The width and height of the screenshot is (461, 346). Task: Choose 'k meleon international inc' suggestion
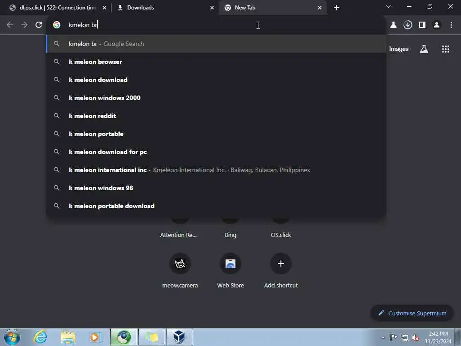[216, 170]
